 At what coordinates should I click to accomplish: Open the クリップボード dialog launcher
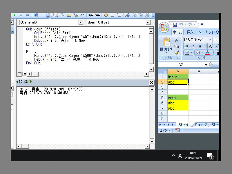179,58
